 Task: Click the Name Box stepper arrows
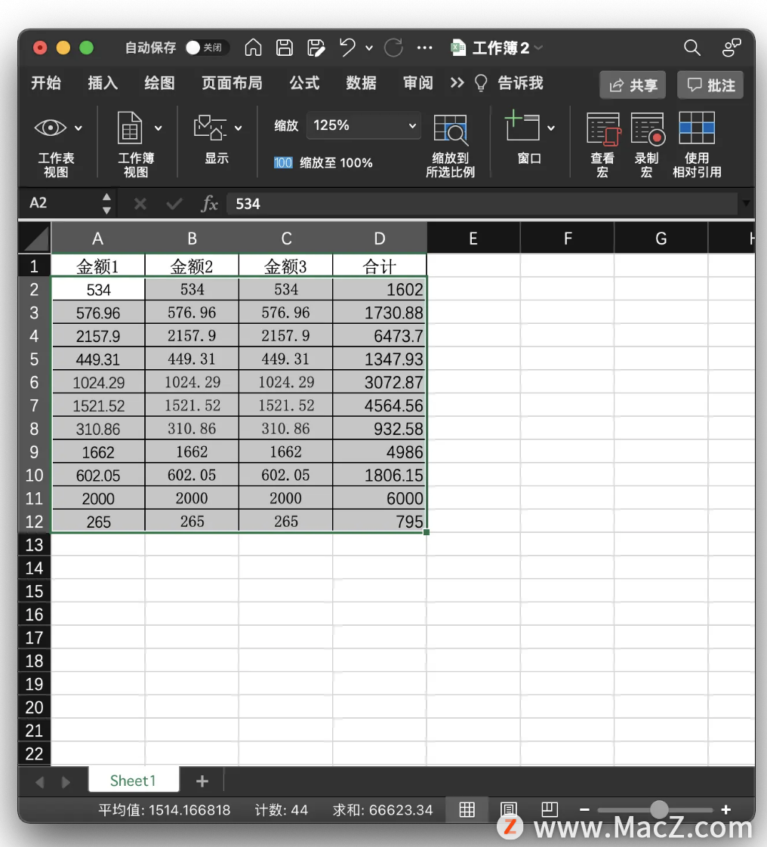pos(106,204)
